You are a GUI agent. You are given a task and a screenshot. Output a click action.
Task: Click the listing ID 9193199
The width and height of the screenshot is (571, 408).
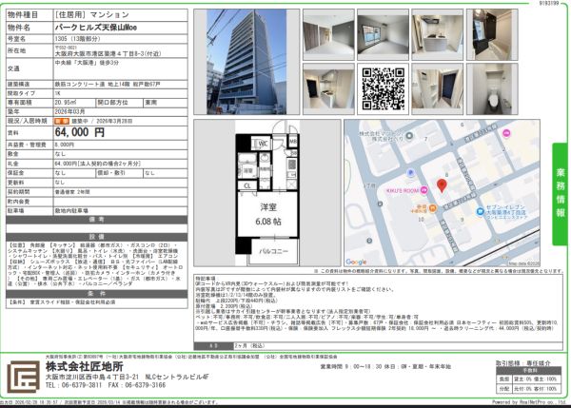click(549, 3)
